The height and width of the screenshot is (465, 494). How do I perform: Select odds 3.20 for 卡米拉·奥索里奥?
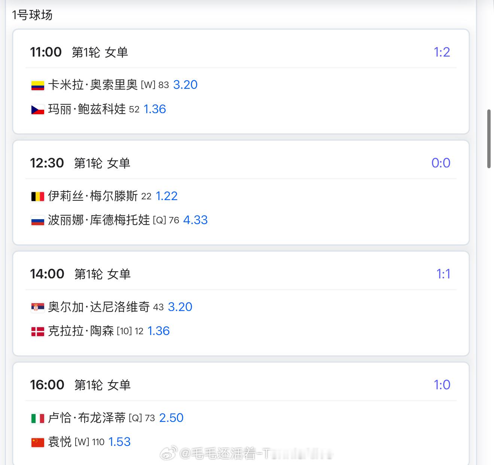(185, 85)
